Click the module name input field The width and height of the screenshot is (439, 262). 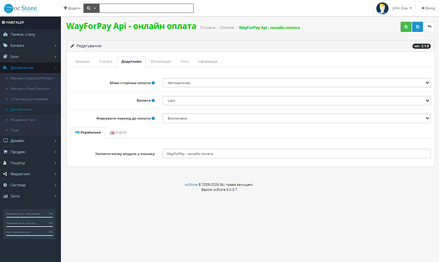pos(296,154)
